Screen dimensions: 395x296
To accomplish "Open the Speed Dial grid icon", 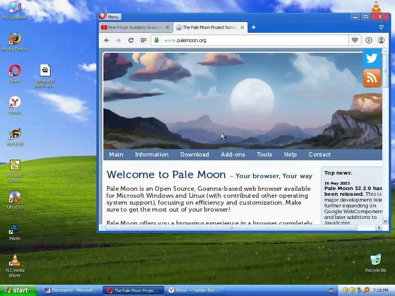I will (x=143, y=40).
